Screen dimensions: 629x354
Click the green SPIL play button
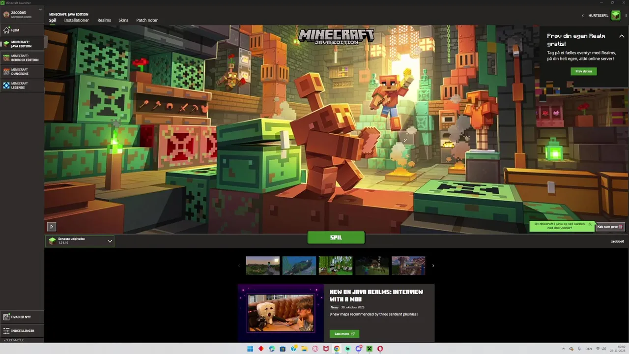336,237
